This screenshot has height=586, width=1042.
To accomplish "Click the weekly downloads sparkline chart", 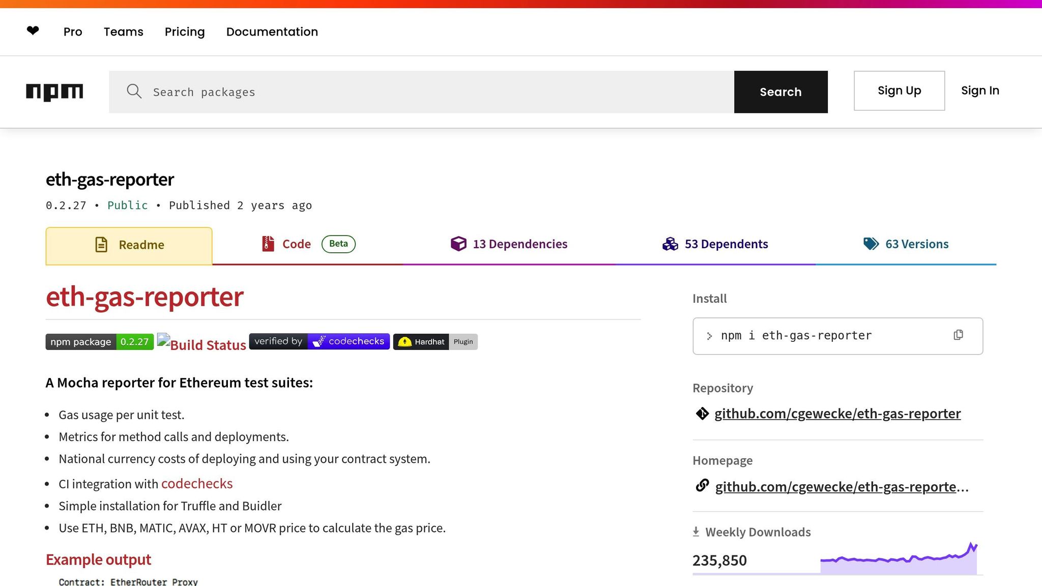I will 899,558.
